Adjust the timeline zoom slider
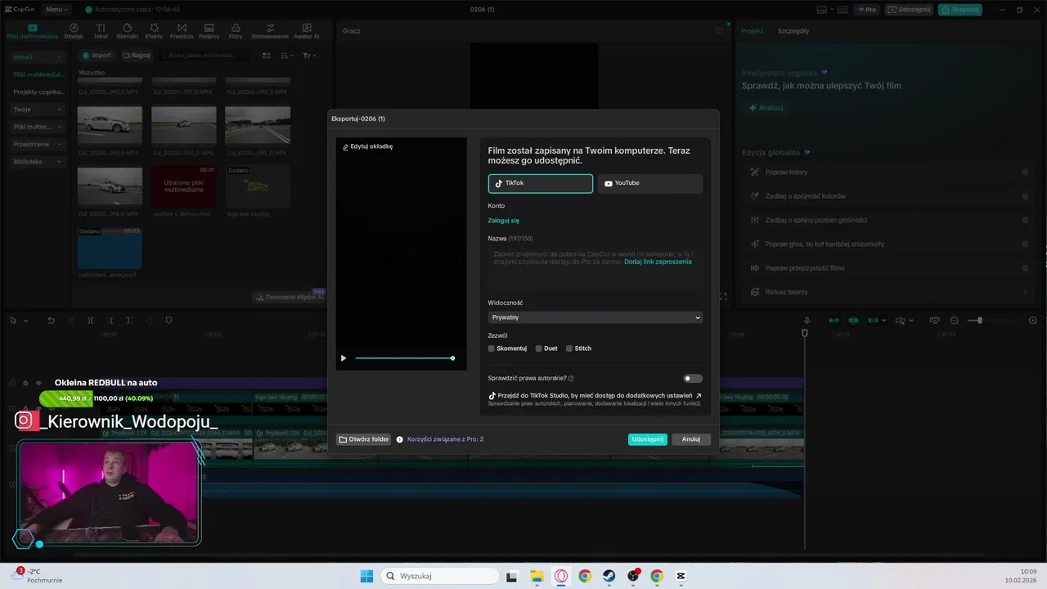This screenshot has height=589, width=1047. 979,321
